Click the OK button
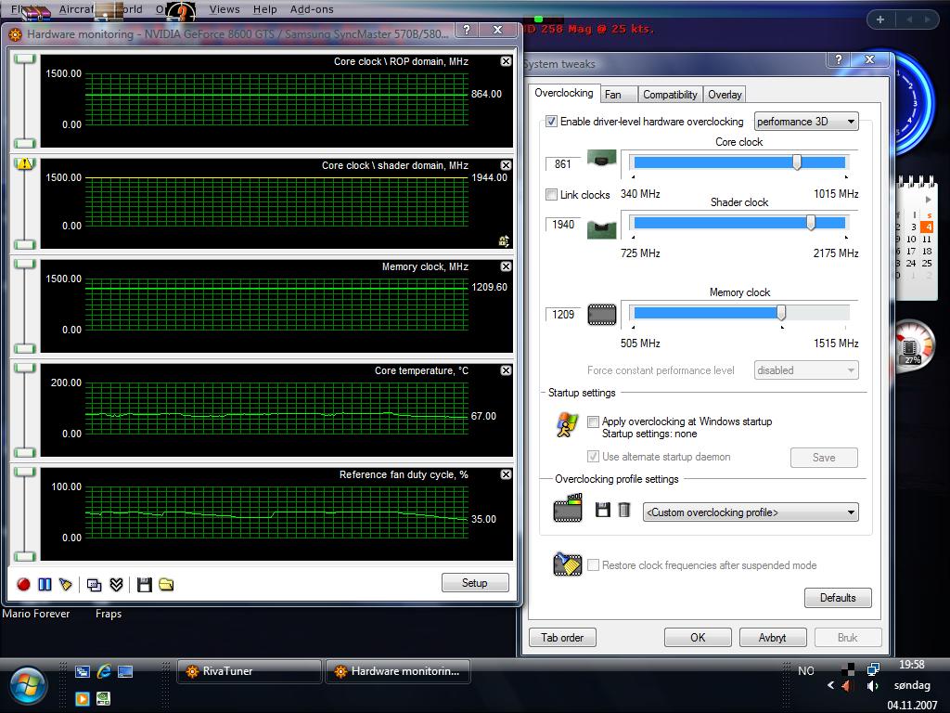This screenshot has height=713, width=950. 698,637
